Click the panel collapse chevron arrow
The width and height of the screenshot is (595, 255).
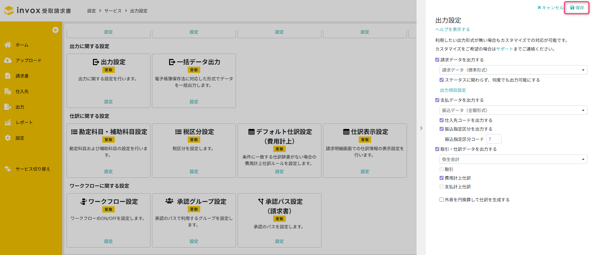pos(421,128)
